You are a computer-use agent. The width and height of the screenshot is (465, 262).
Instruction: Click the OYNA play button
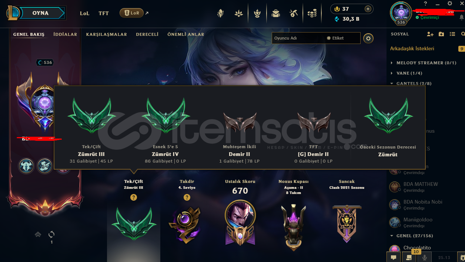click(41, 13)
